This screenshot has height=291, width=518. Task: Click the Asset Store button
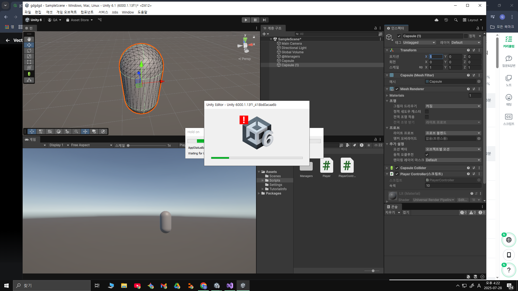79,20
